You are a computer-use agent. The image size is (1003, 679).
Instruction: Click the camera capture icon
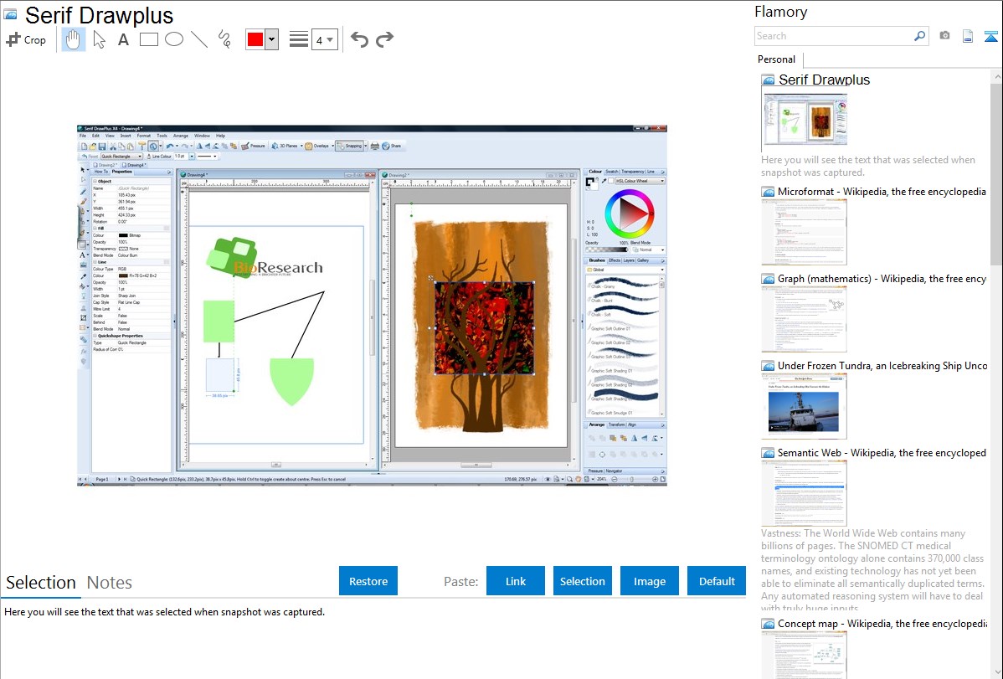(x=944, y=36)
